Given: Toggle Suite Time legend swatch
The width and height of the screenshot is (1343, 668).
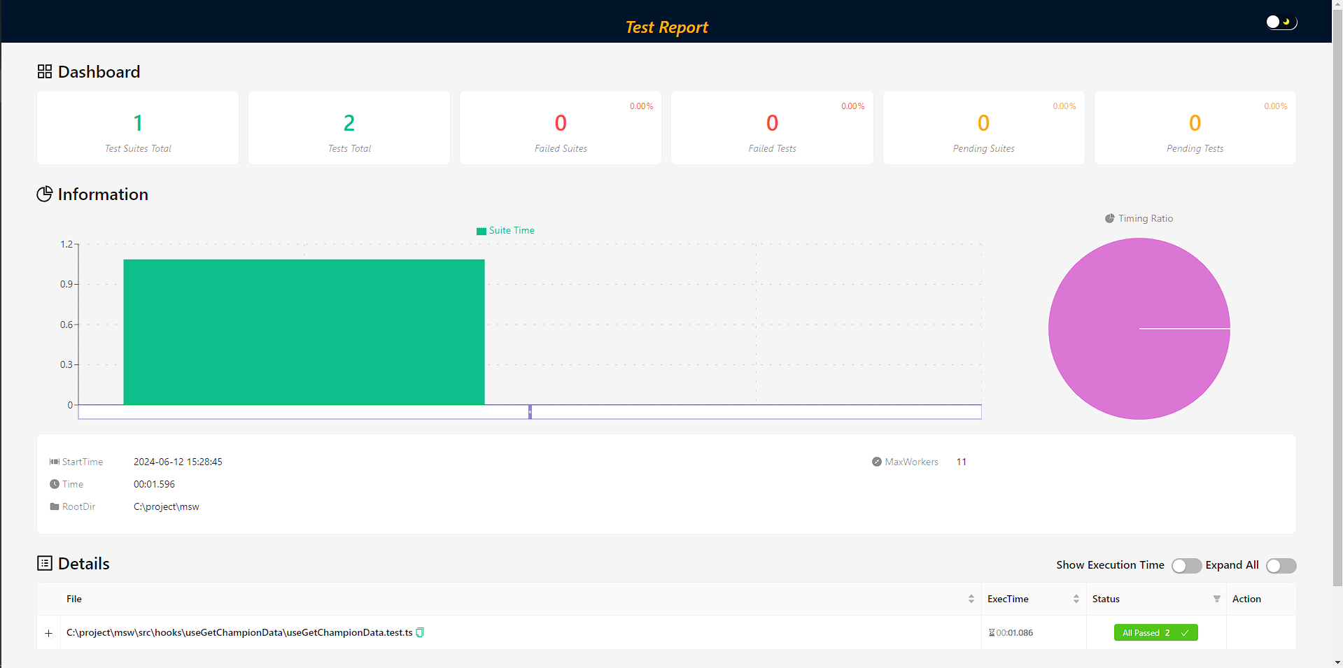Looking at the screenshot, I should pos(481,231).
